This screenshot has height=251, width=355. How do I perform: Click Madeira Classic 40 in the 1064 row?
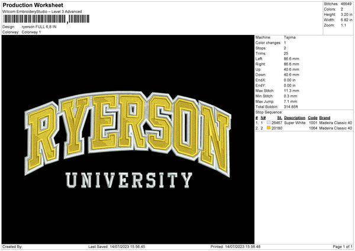click(x=335, y=128)
